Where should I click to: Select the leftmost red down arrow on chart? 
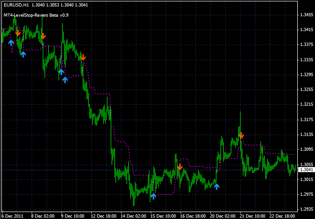click(18, 33)
